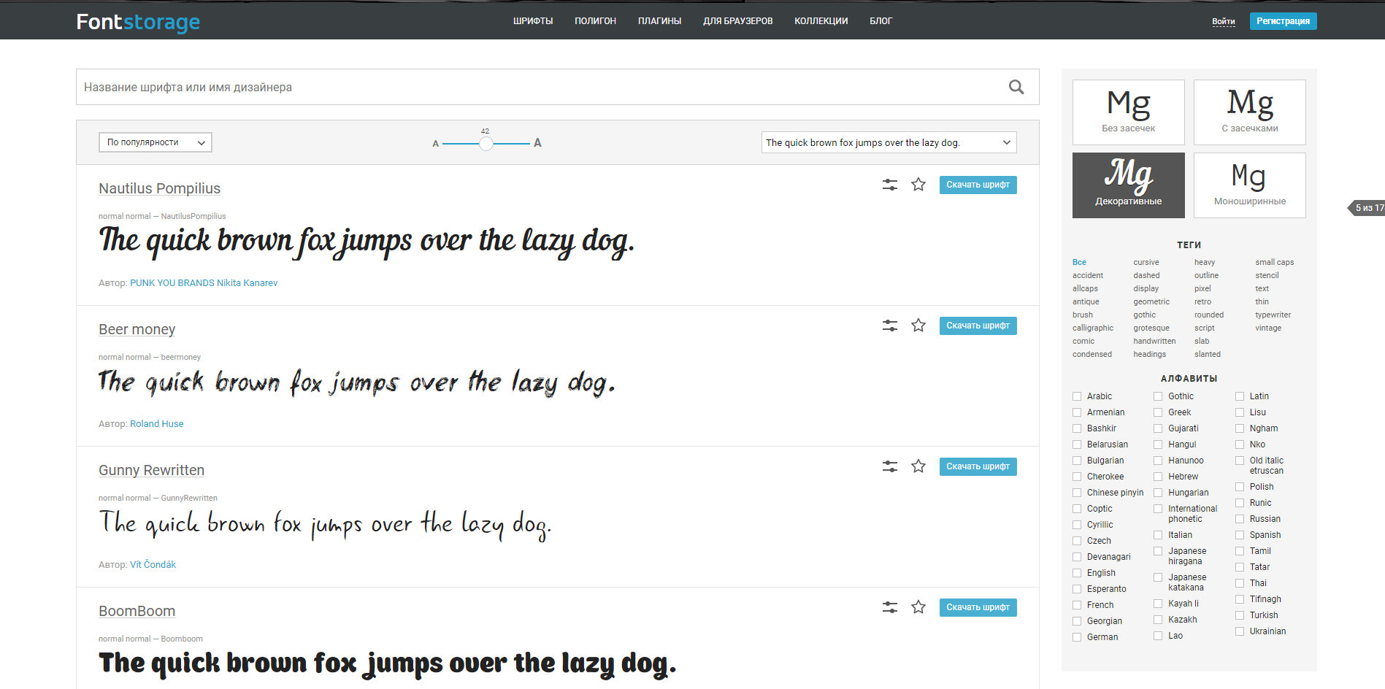This screenshot has width=1385, height=689.
Task: Click the search magnifier icon
Action: point(1016,87)
